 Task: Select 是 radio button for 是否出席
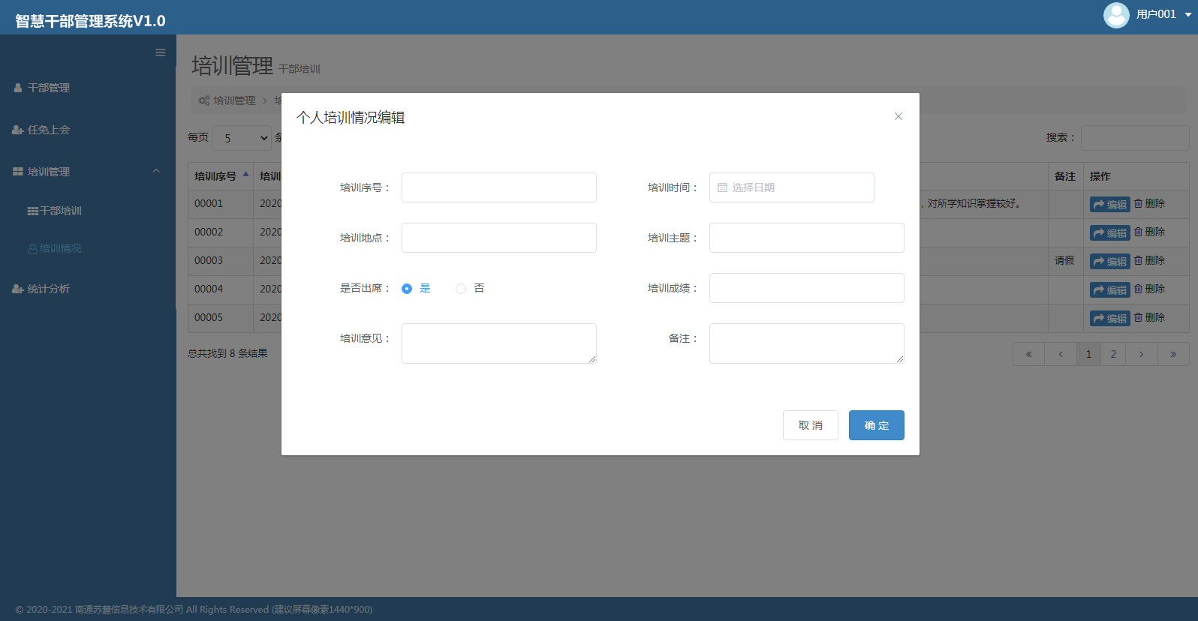click(x=407, y=289)
